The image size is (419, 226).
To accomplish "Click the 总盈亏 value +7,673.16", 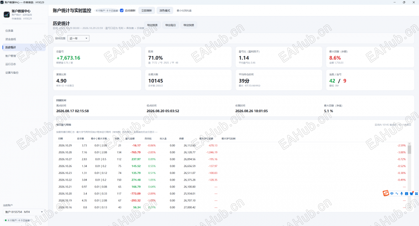I will (x=68, y=58).
